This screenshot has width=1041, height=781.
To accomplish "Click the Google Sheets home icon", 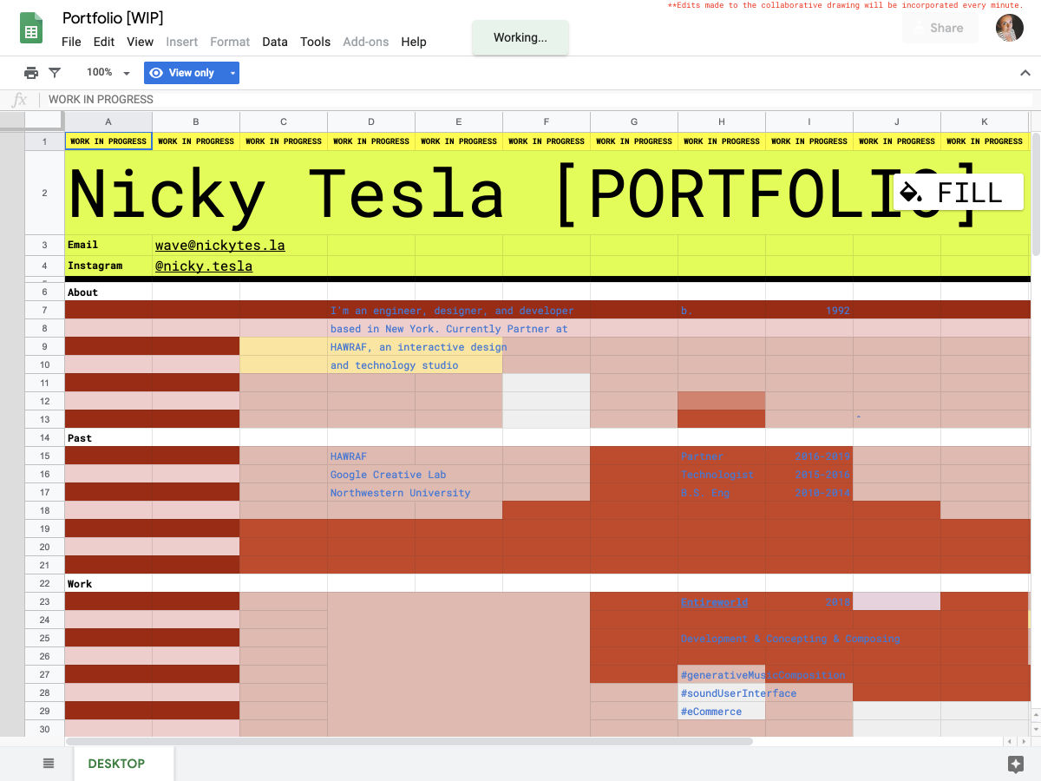I will point(31,29).
